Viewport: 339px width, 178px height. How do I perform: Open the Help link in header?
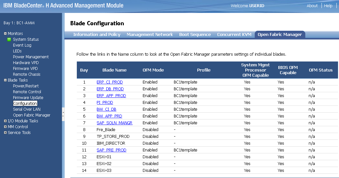click(328, 6)
